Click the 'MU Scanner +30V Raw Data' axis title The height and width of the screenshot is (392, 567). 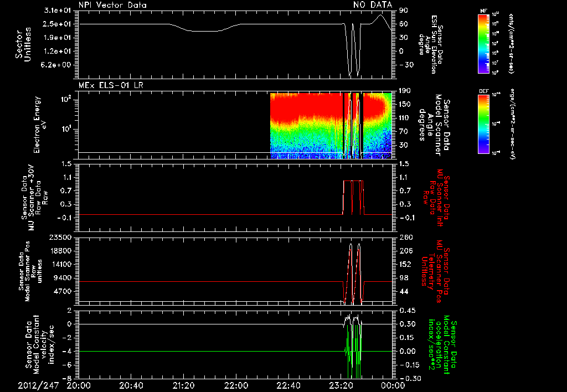[34, 198]
